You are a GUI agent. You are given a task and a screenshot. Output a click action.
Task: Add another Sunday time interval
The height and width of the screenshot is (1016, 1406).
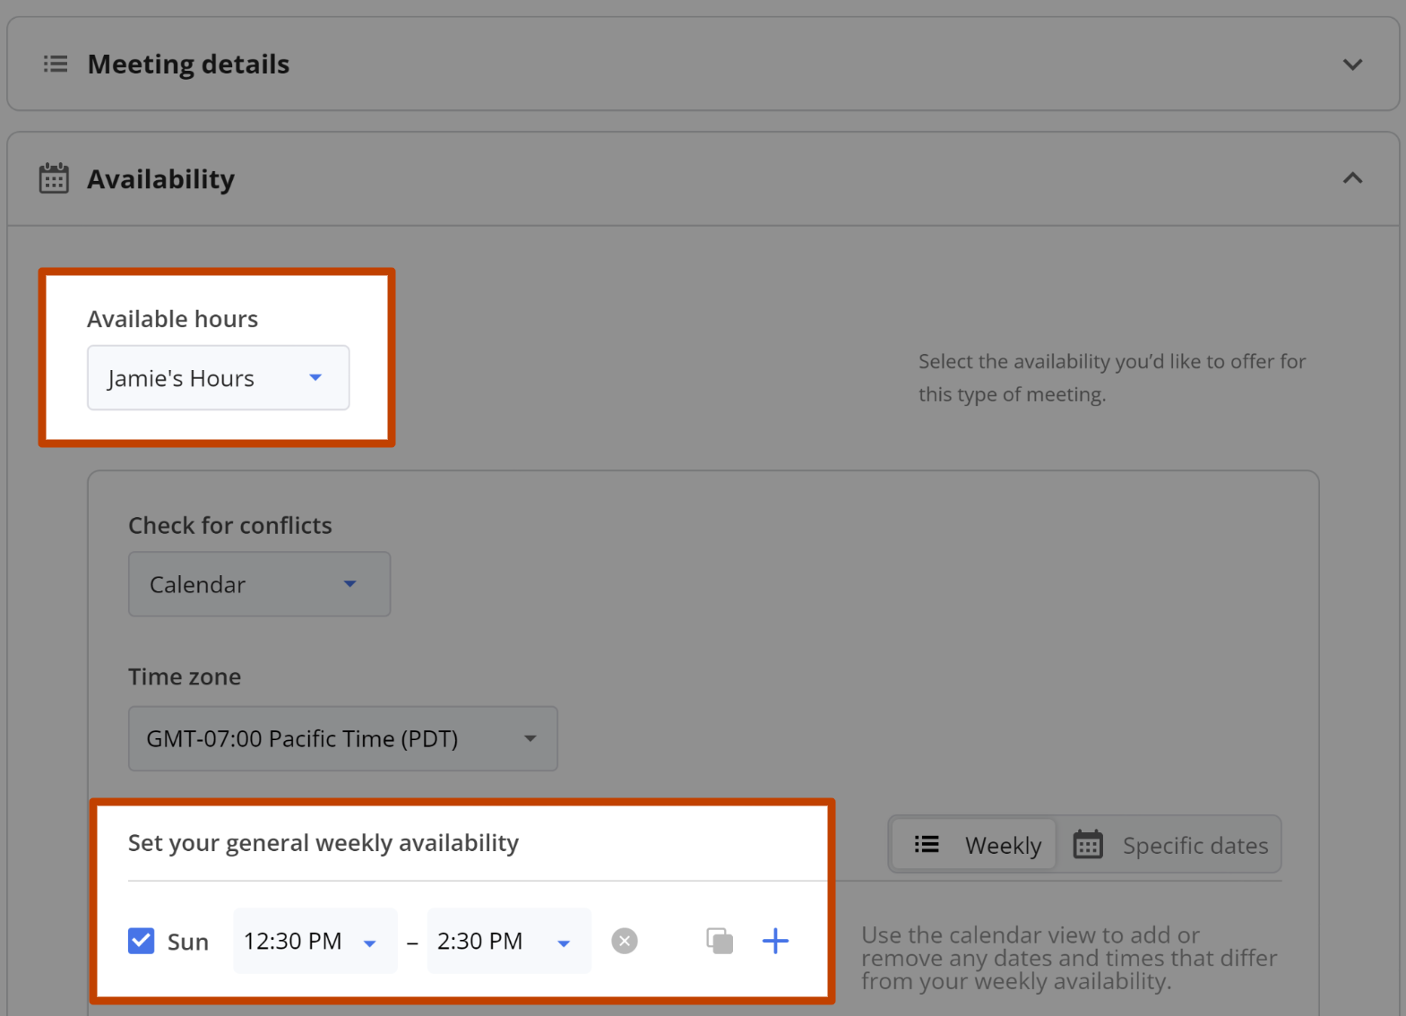[775, 941]
